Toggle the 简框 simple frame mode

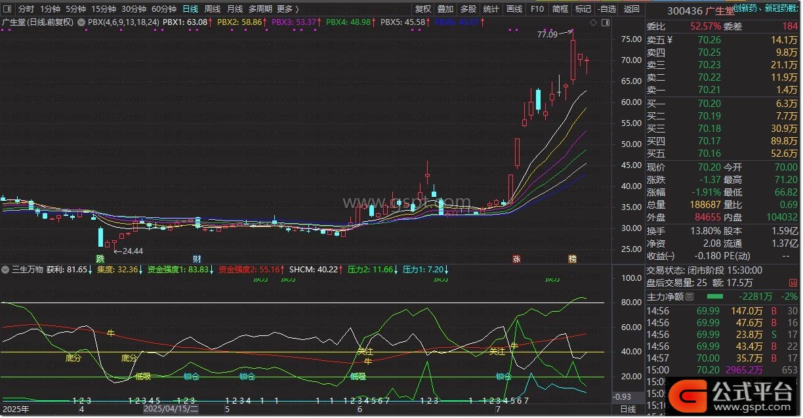[x=560, y=9]
